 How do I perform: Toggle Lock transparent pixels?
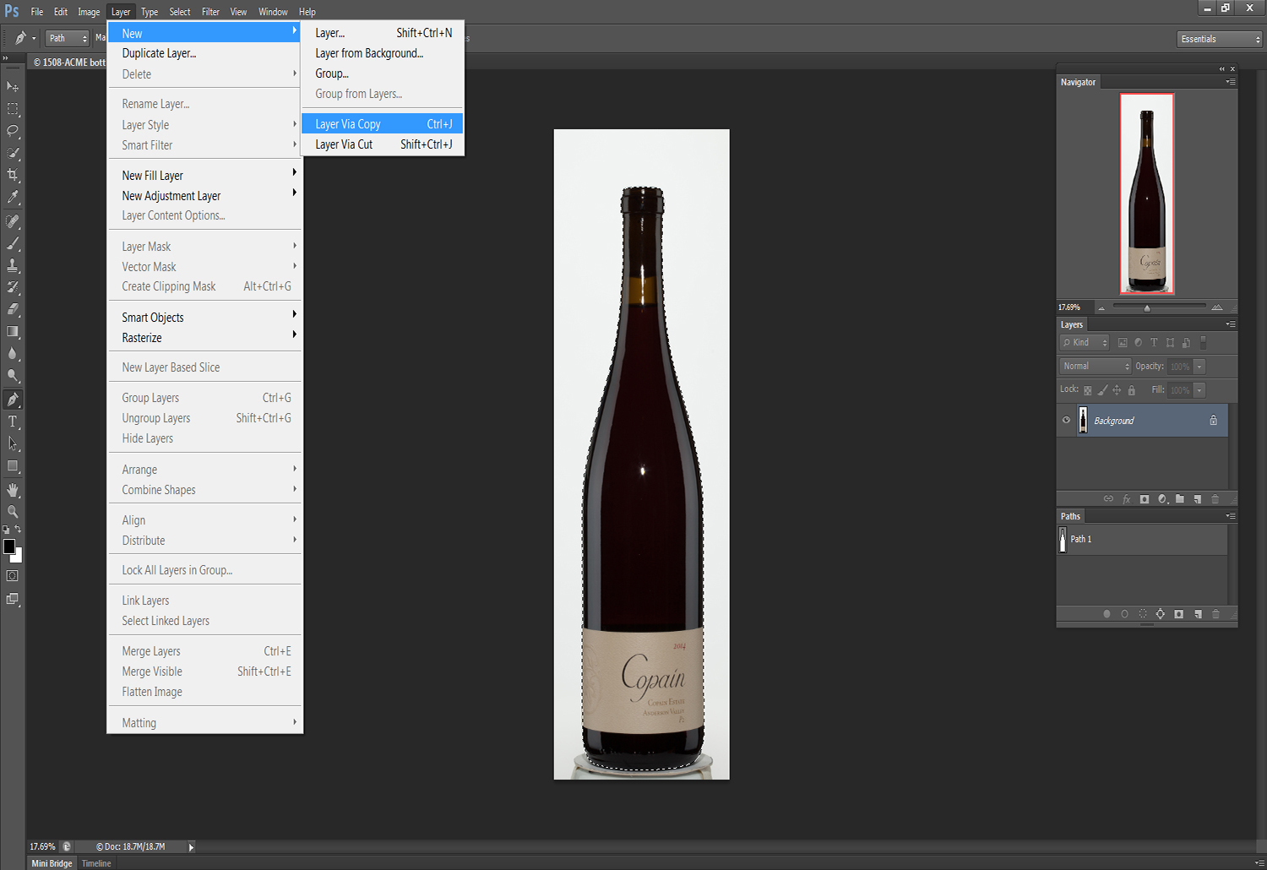click(x=1088, y=390)
